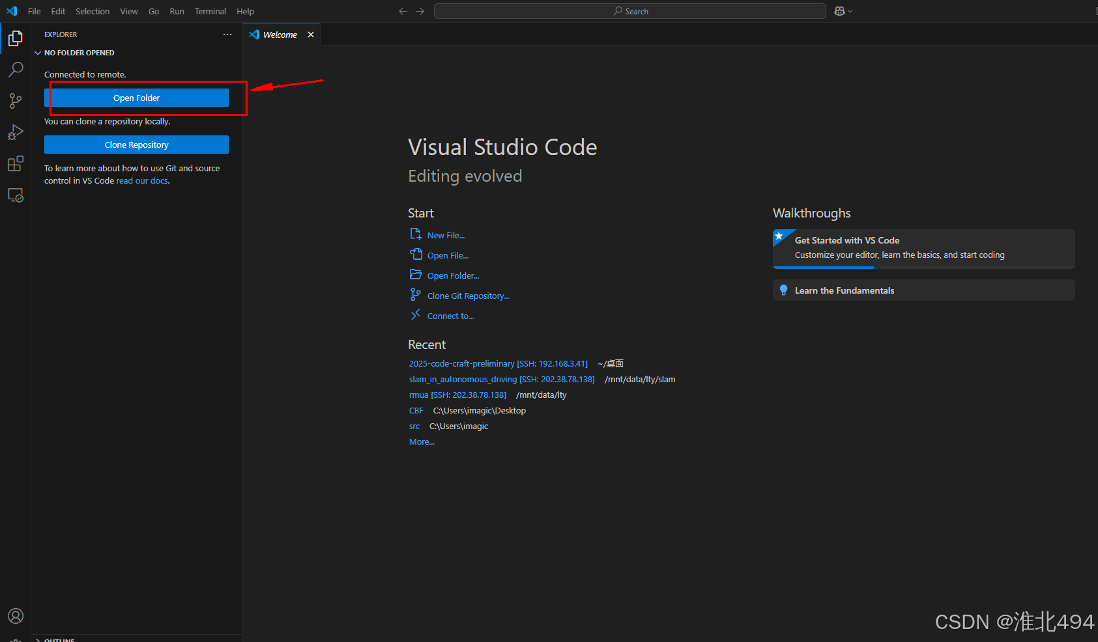The width and height of the screenshot is (1098, 642).
Task: Open the View menu
Action: pos(129,11)
